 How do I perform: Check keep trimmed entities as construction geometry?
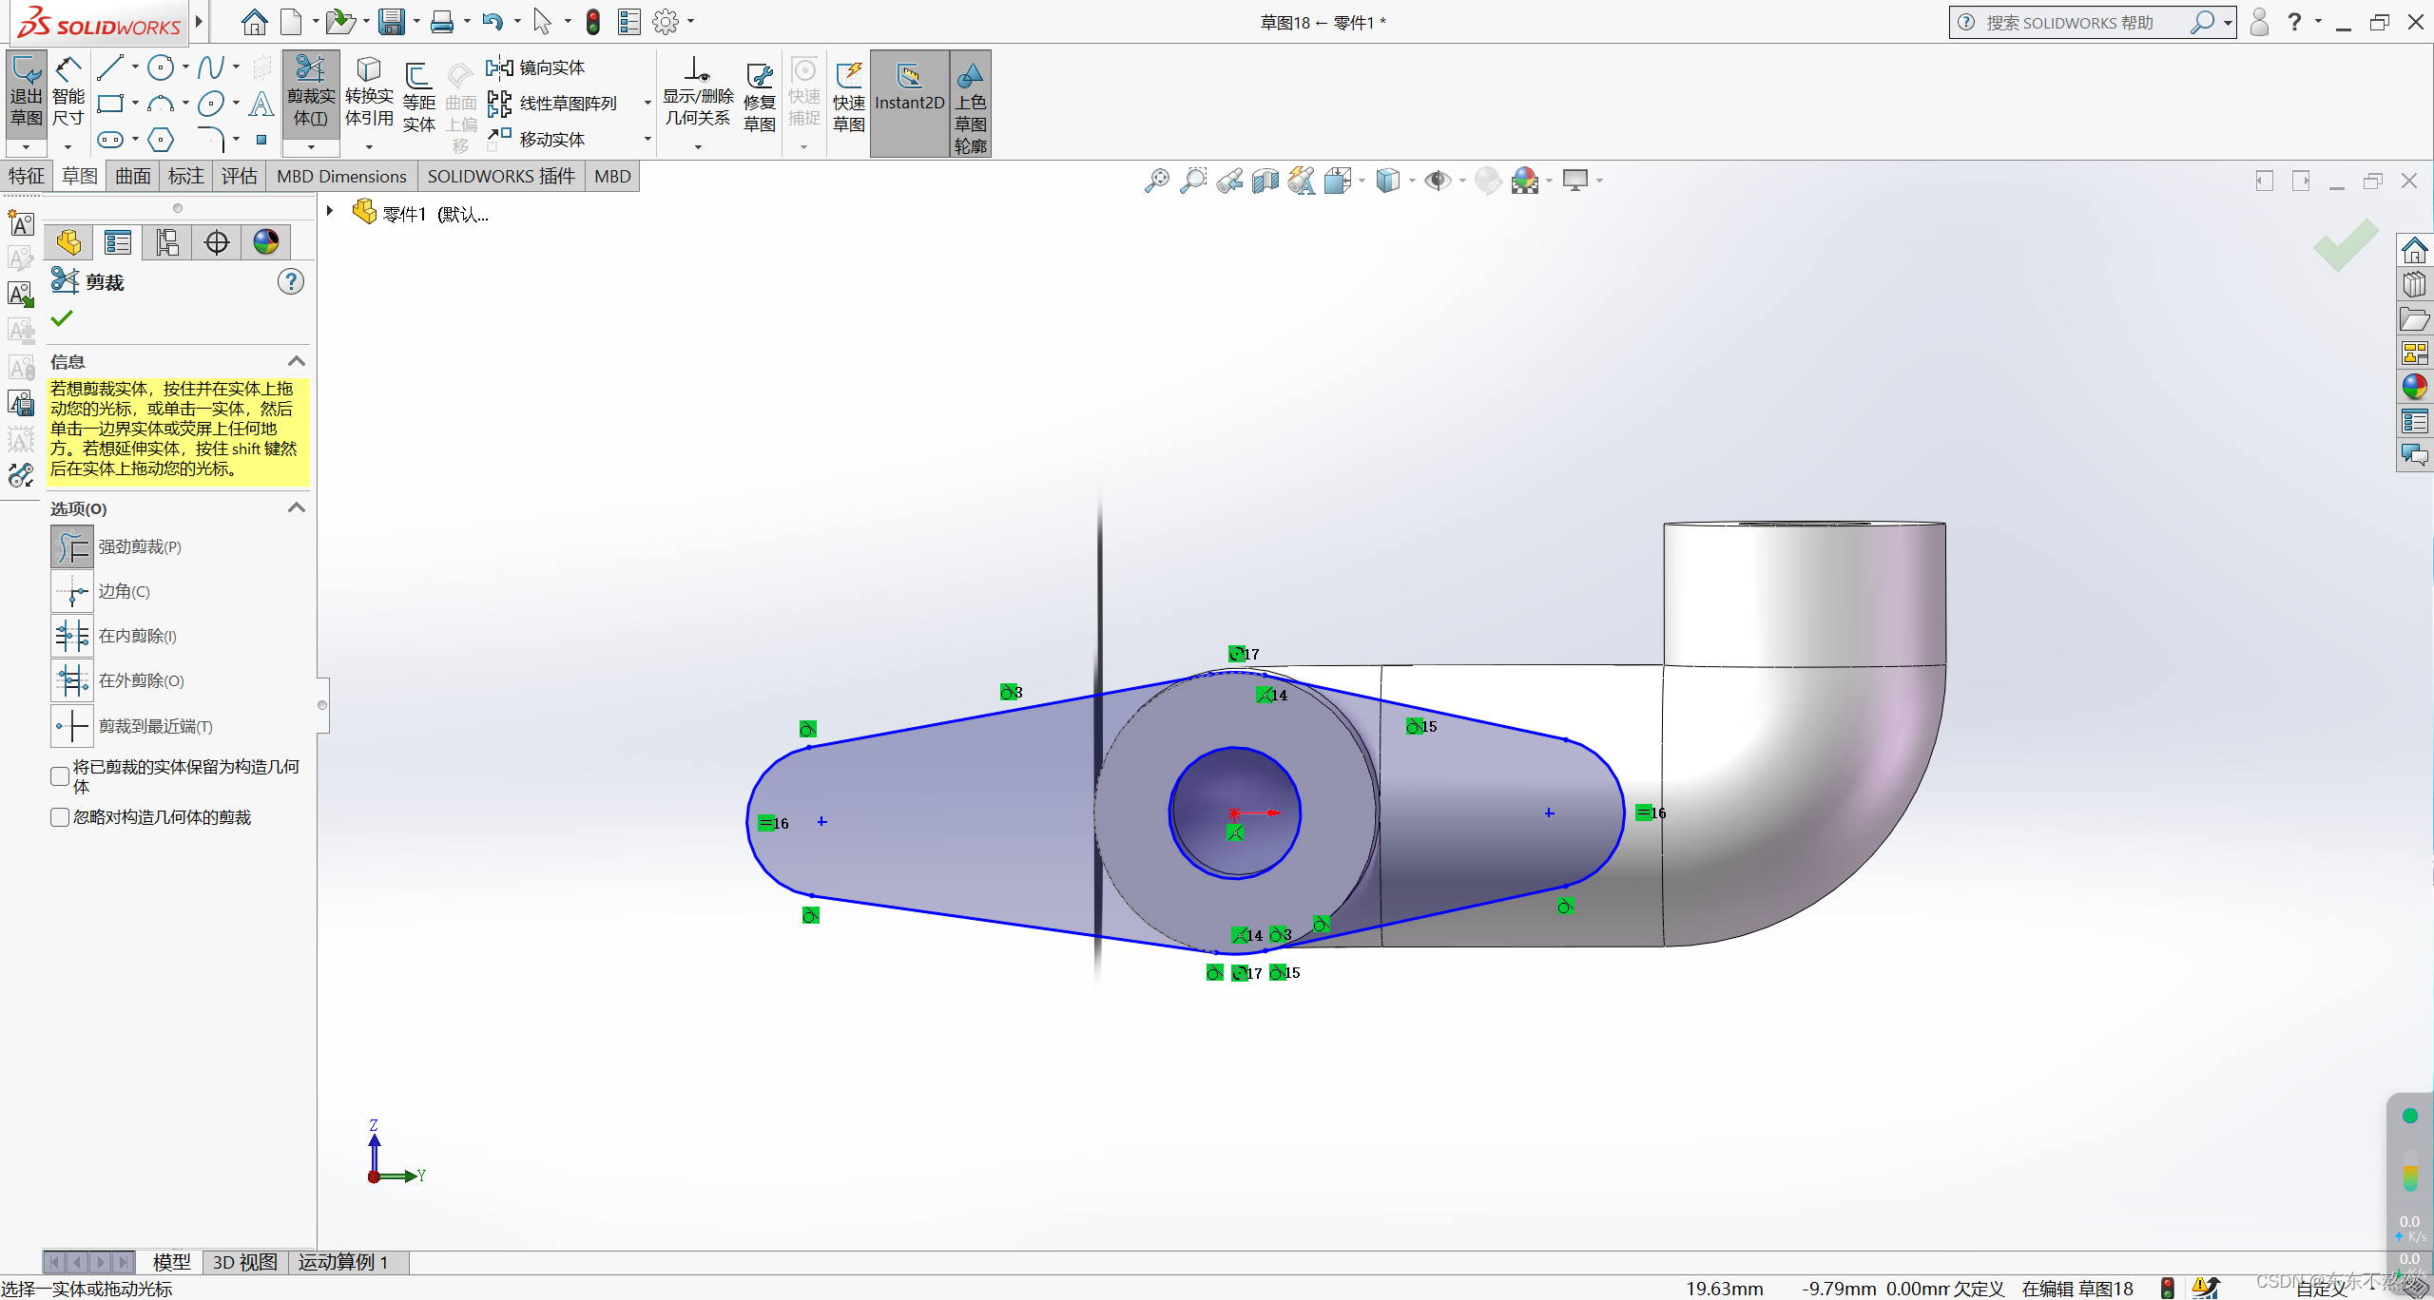[60, 776]
